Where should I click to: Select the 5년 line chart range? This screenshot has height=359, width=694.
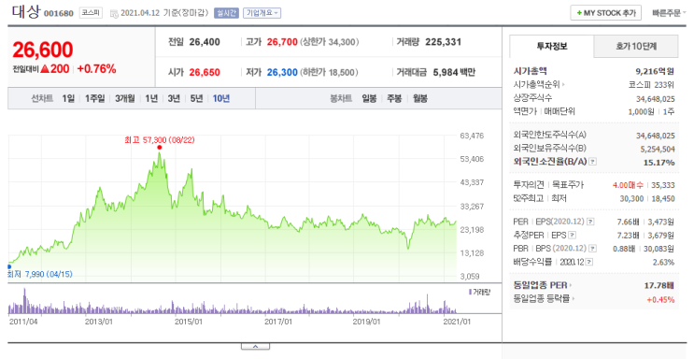tap(196, 98)
